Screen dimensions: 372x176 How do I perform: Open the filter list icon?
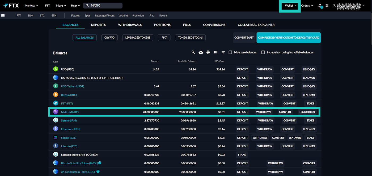pyautogui.click(x=223, y=52)
